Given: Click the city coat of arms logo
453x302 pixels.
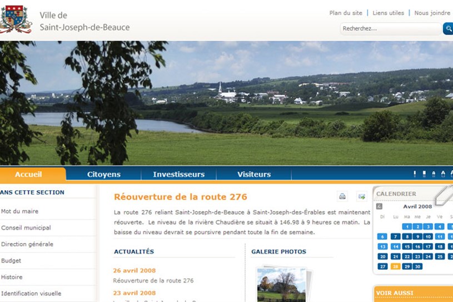Looking at the screenshot, I should coord(15,19).
